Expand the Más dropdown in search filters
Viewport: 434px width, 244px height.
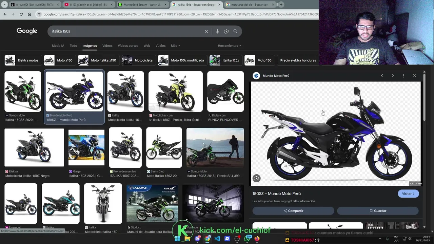point(175,46)
